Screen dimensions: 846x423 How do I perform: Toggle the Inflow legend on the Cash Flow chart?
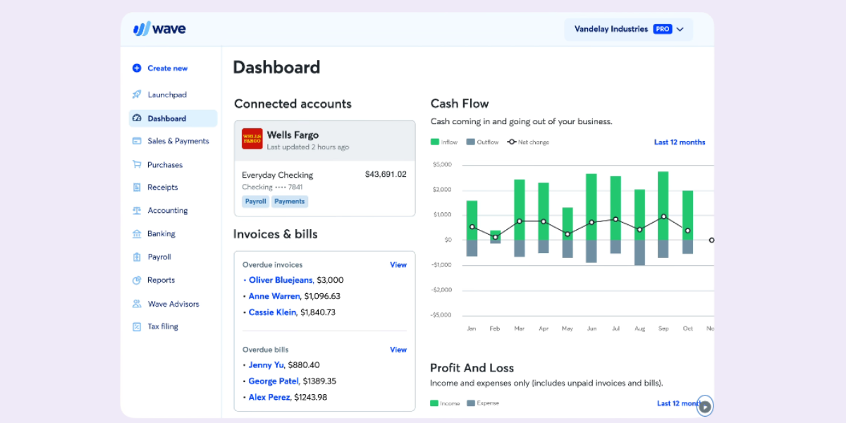443,142
